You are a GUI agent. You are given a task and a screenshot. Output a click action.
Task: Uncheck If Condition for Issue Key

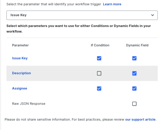coord(99,58)
